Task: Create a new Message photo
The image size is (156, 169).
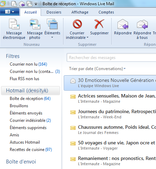Action: 35,29
